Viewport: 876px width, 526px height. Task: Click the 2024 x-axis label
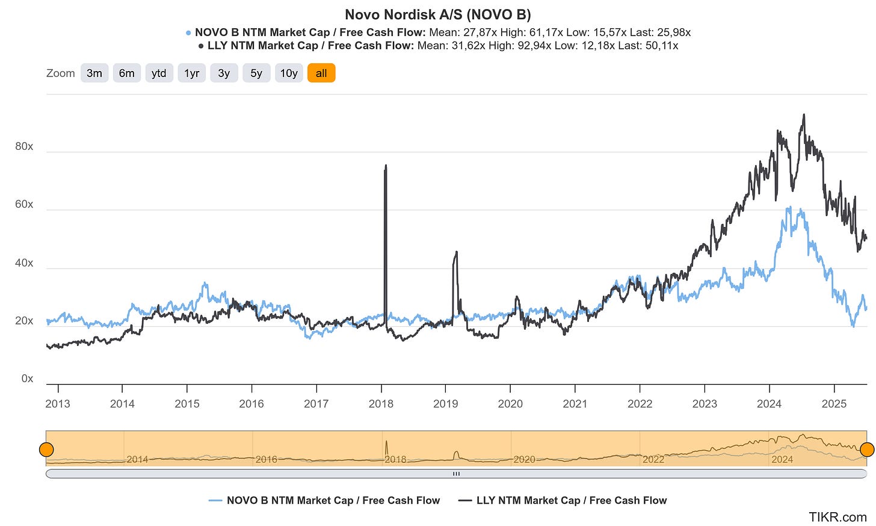(769, 404)
